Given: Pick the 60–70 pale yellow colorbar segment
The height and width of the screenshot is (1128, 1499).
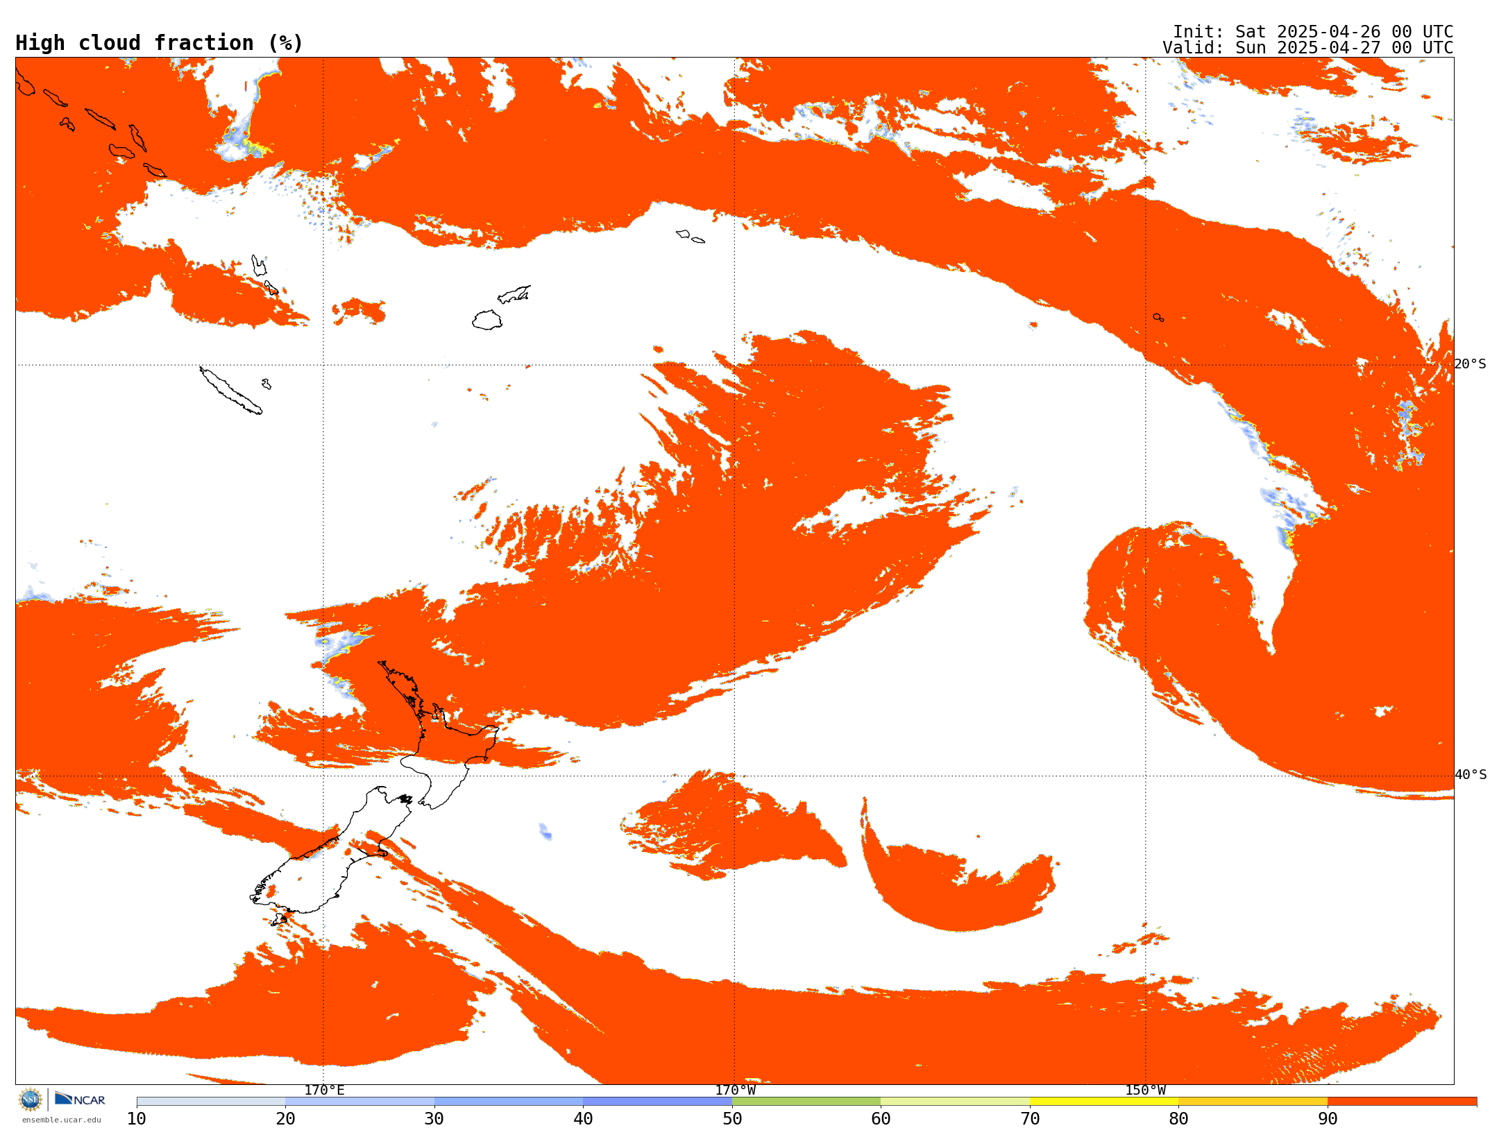Looking at the screenshot, I should pos(955,1102).
